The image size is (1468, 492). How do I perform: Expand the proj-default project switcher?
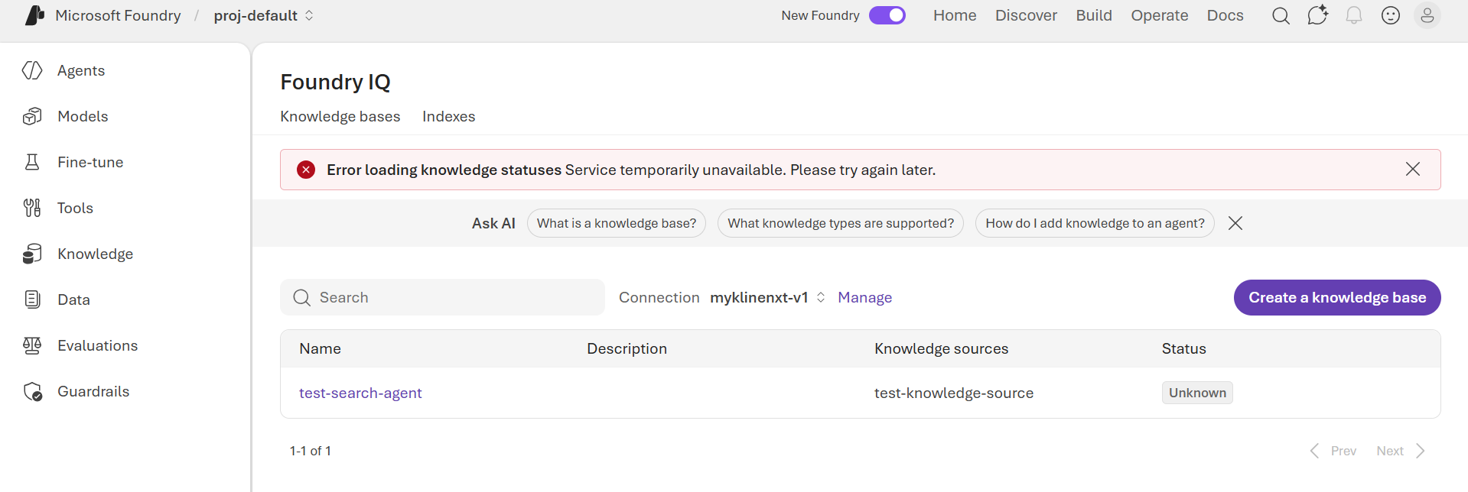coord(264,15)
